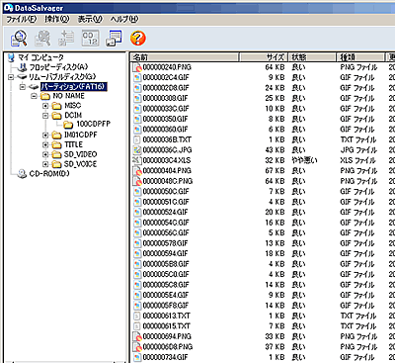Select フロッピーディスク(A:) drive
This screenshot has width=395, height=363.
pyautogui.click(x=59, y=67)
